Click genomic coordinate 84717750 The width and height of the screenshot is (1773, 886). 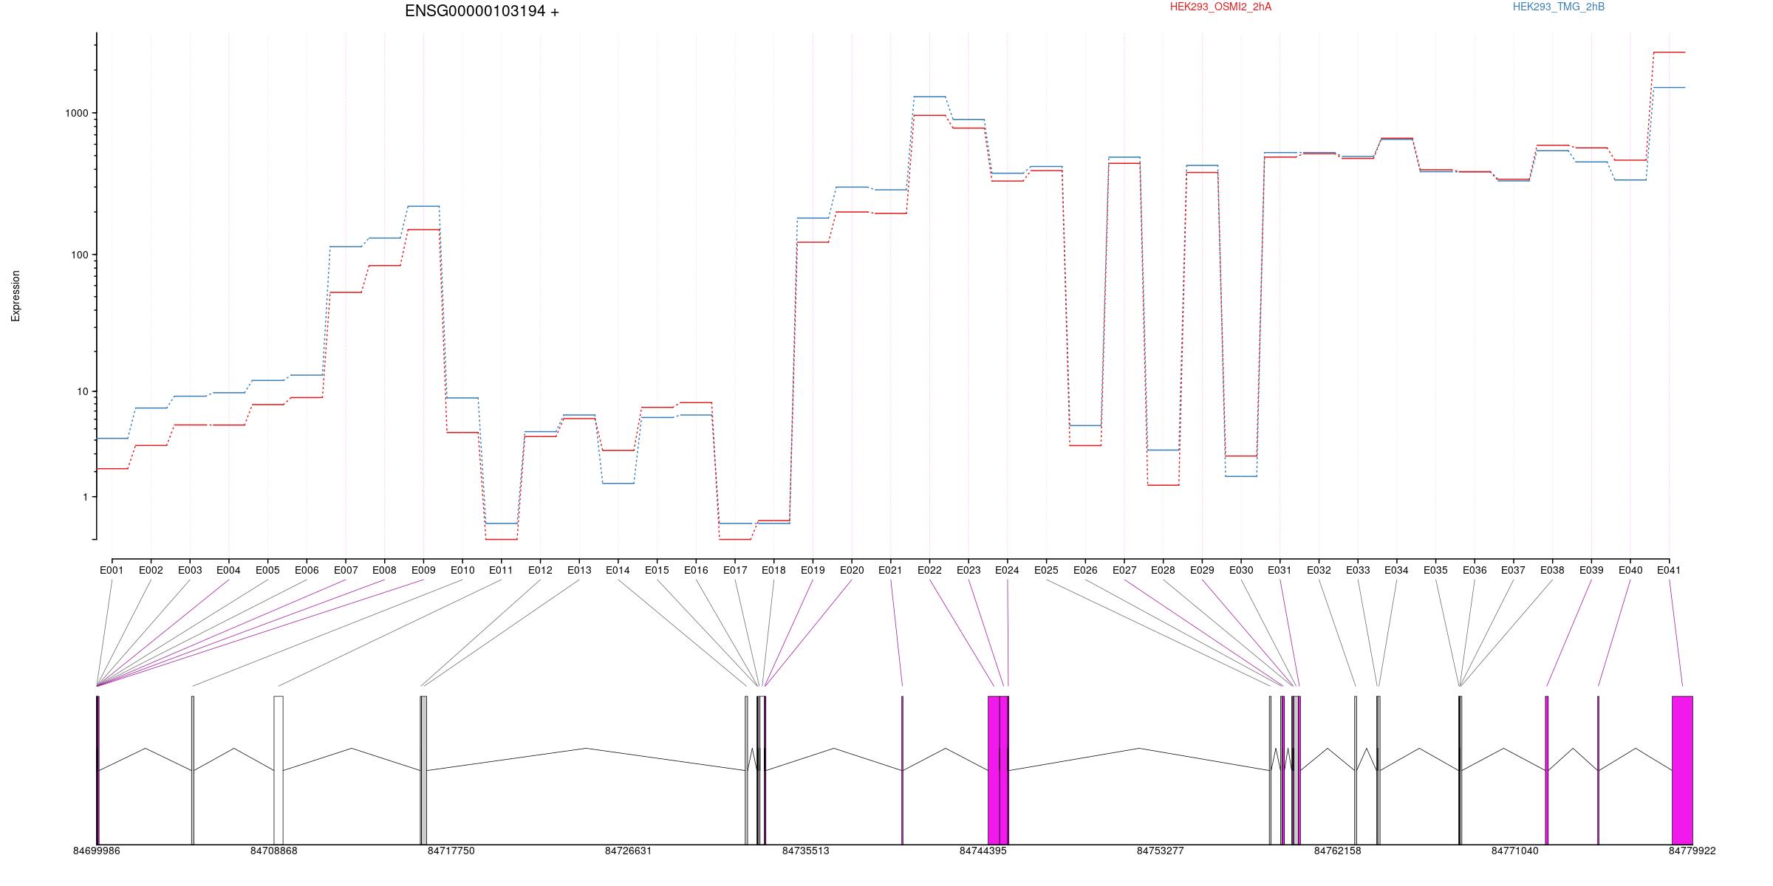pyautogui.click(x=451, y=851)
